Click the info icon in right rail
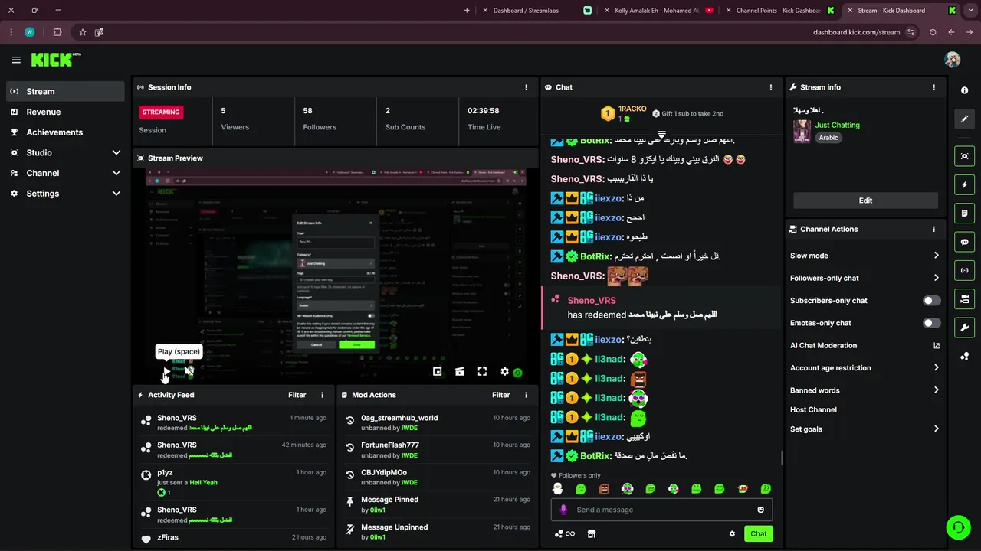Viewport: 981px width, 551px height. [964, 90]
